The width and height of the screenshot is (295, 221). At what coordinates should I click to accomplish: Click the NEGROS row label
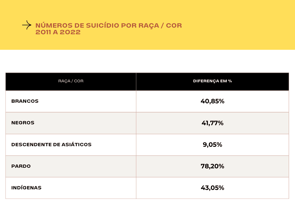(23, 123)
